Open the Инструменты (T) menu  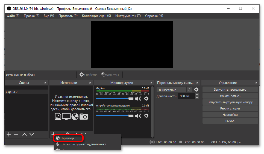click(x=128, y=16)
